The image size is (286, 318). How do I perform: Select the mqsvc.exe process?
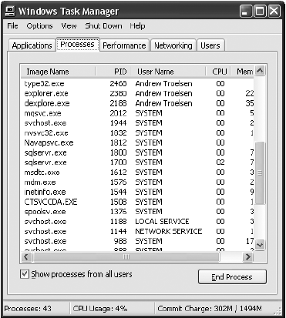[x=138, y=113]
